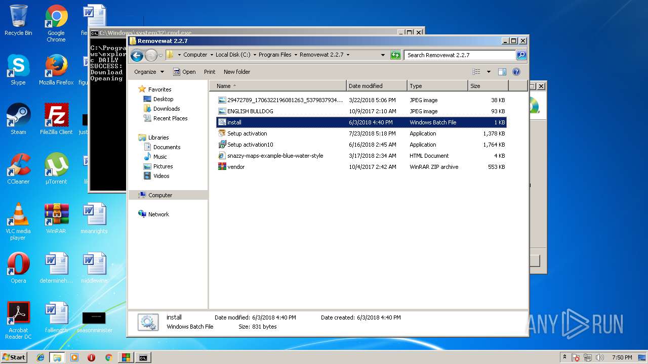Viewport: 648px width, 364px height.
Task: Open the Organize menu
Action: click(149, 72)
